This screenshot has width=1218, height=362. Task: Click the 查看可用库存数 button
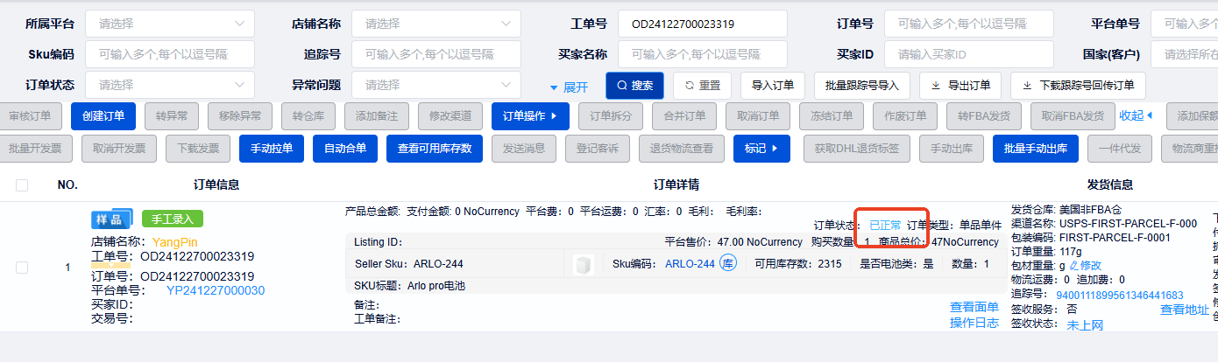(435, 149)
